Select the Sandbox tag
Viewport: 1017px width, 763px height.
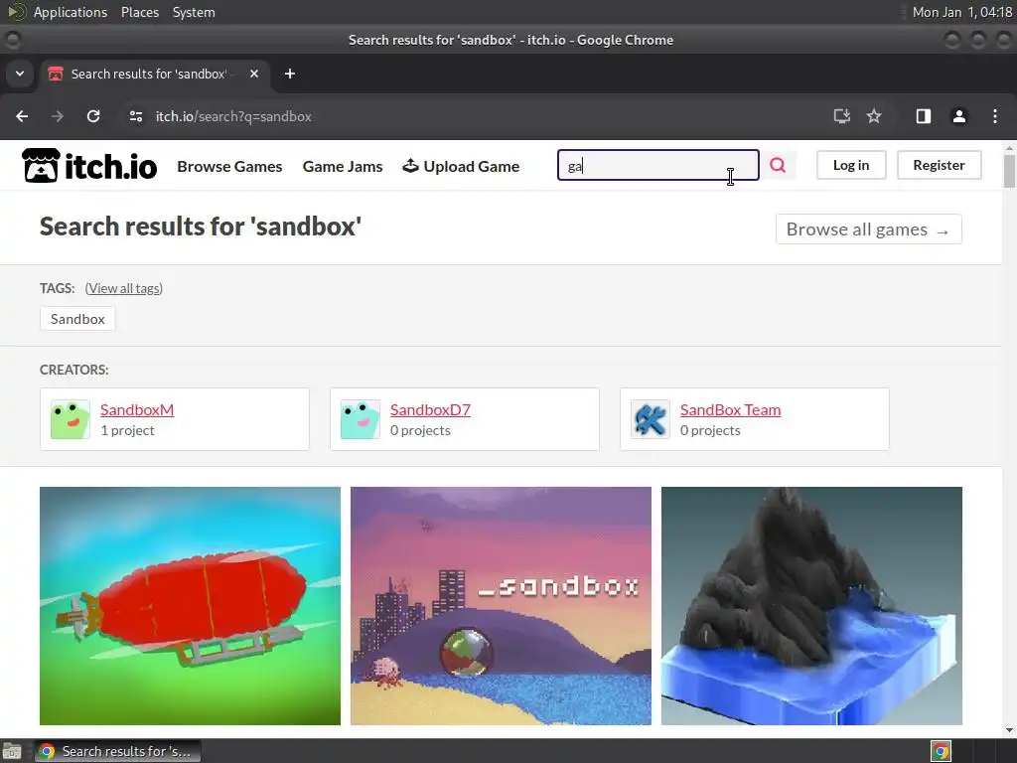(x=77, y=319)
